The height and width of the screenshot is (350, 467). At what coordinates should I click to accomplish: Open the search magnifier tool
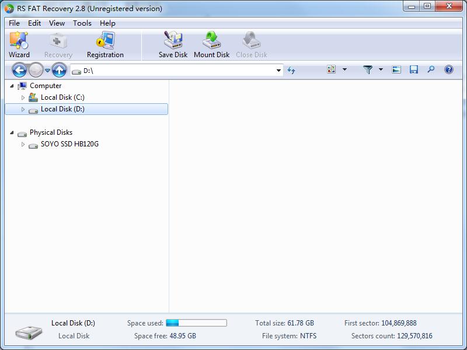(430, 69)
